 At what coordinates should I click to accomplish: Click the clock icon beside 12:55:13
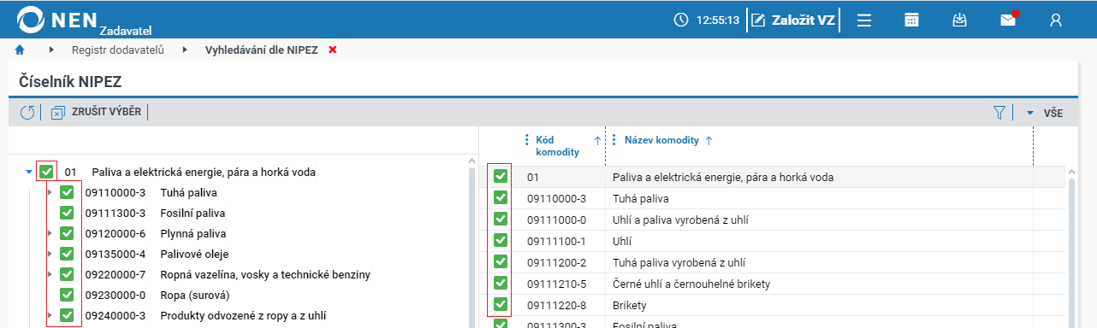pyautogui.click(x=681, y=20)
